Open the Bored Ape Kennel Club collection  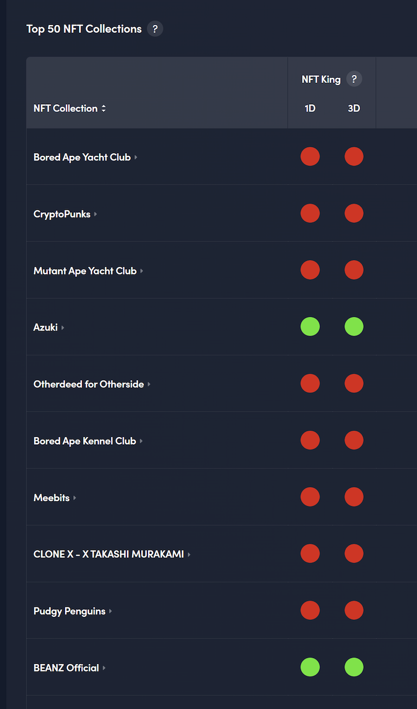[x=85, y=441]
